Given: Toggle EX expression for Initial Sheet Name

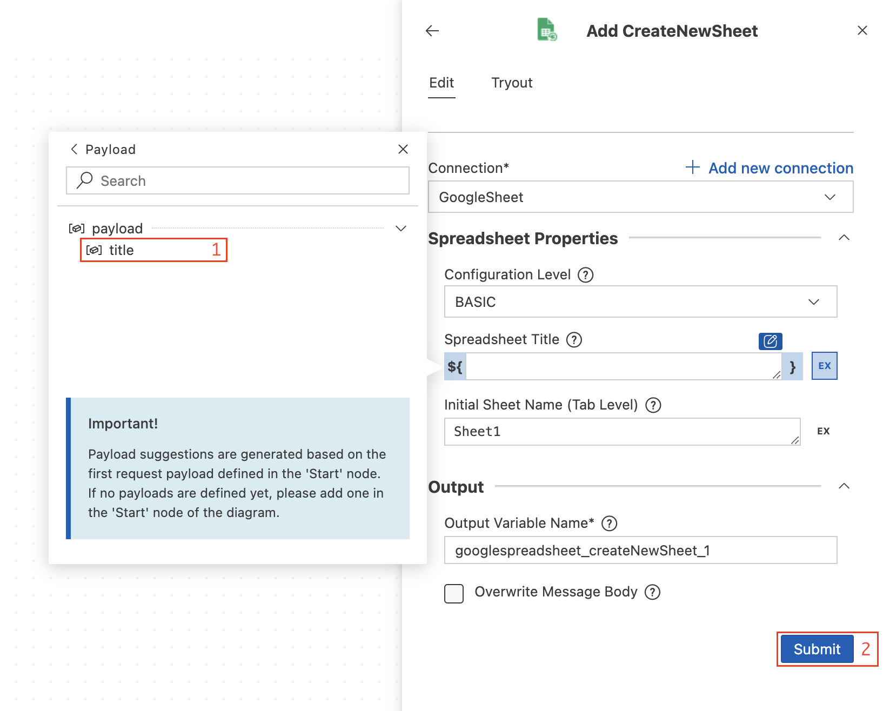Looking at the screenshot, I should 823,431.
